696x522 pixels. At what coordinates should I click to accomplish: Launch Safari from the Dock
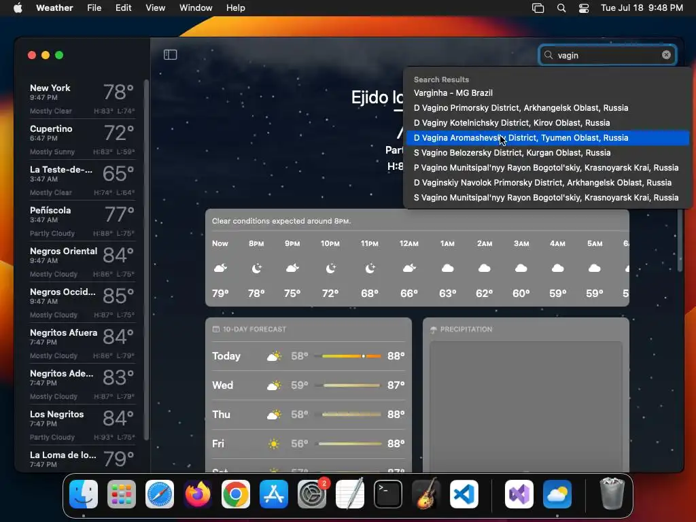(x=159, y=494)
